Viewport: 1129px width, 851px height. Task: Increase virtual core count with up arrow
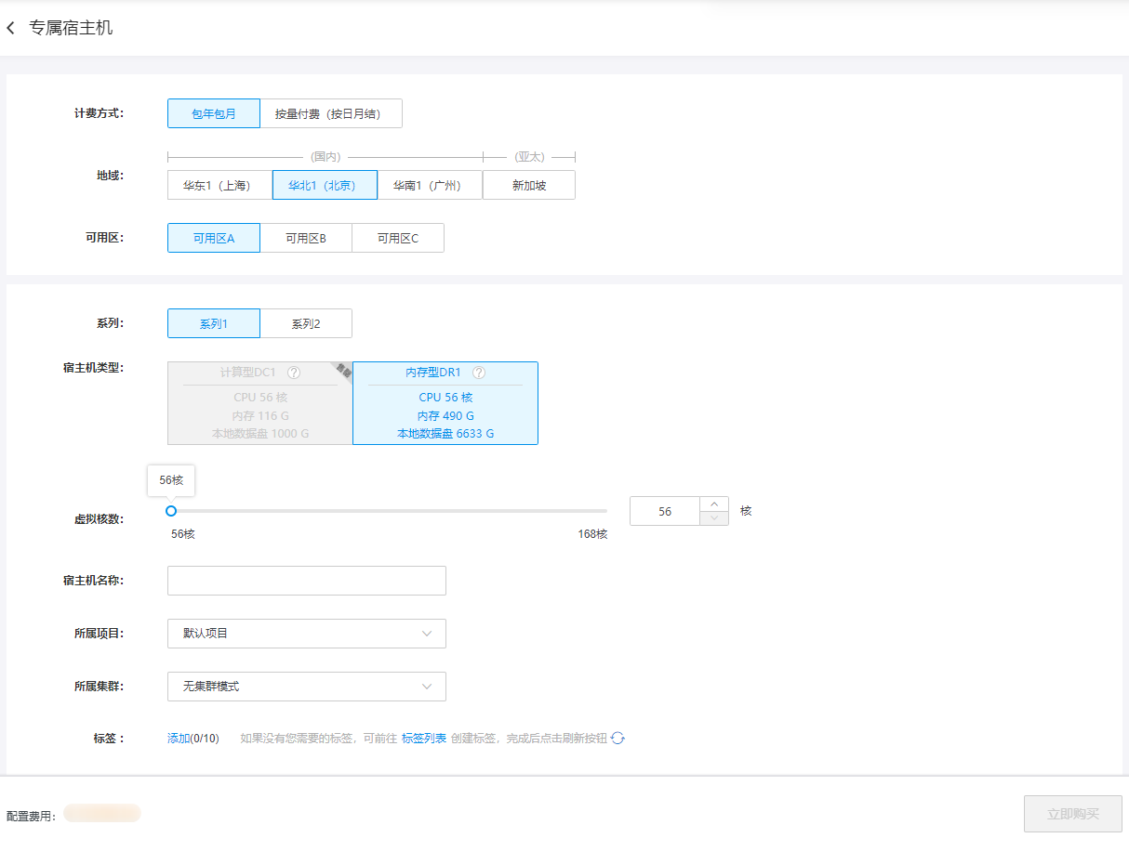point(713,504)
